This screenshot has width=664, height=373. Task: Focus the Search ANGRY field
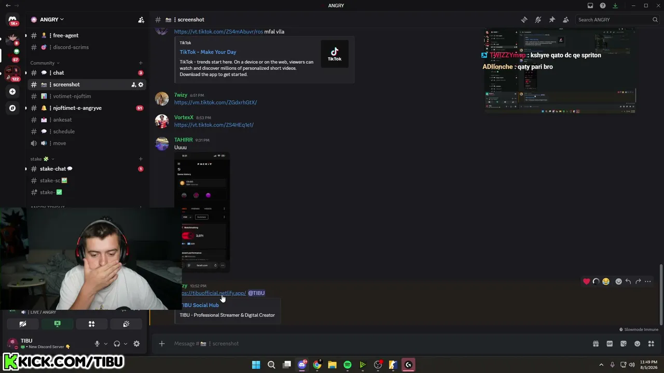tap(617, 20)
